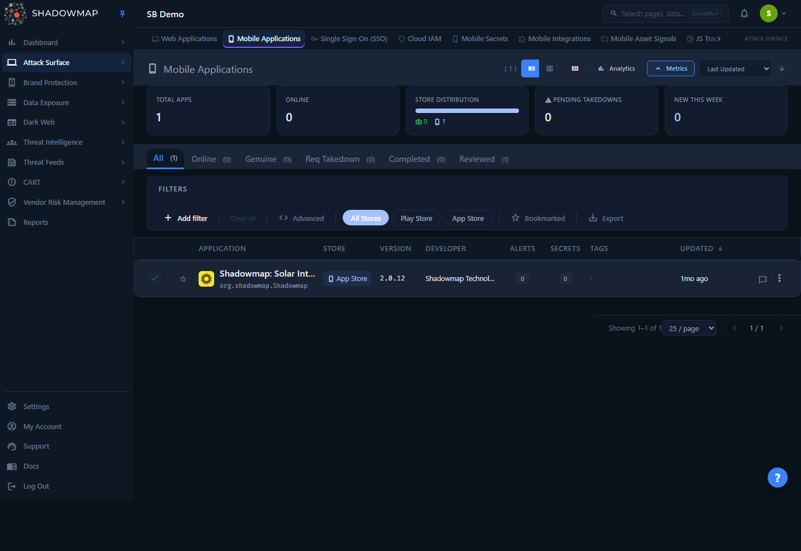Expand the Data Exposure chevron

tap(123, 102)
